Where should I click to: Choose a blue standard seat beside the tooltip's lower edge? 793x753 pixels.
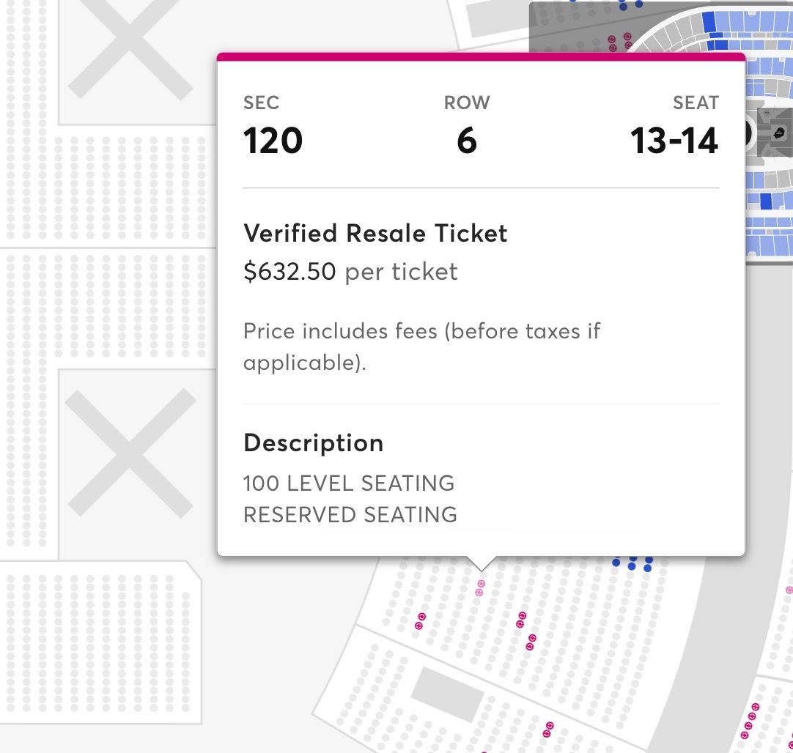click(632, 566)
